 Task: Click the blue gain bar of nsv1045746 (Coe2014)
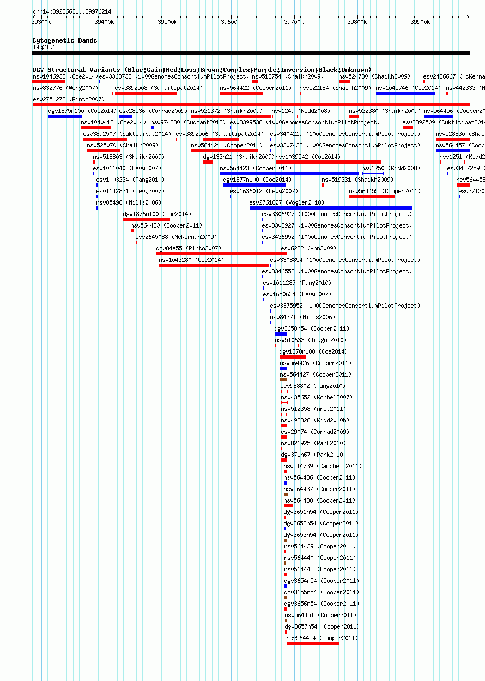[x=405, y=93]
